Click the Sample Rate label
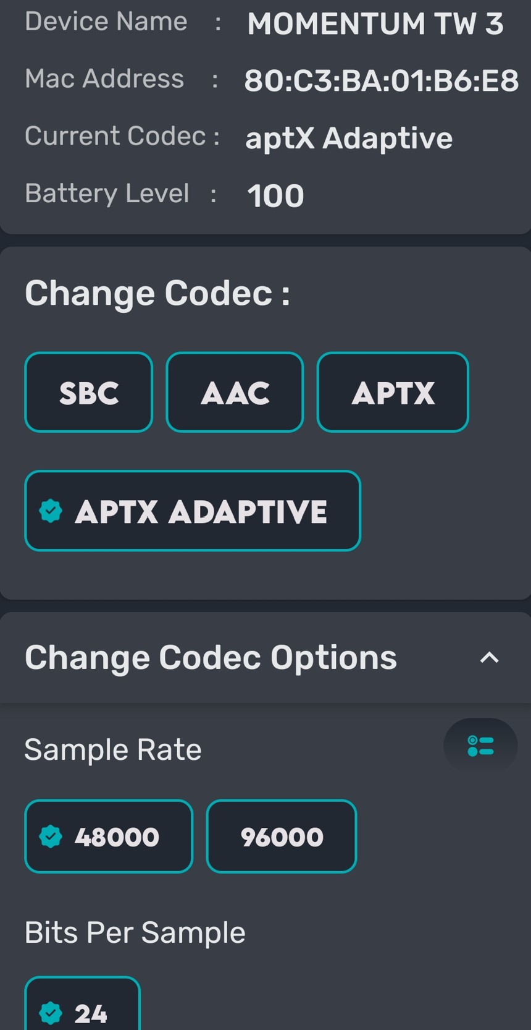The height and width of the screenshot is (1030, 531). coord(113,750)
